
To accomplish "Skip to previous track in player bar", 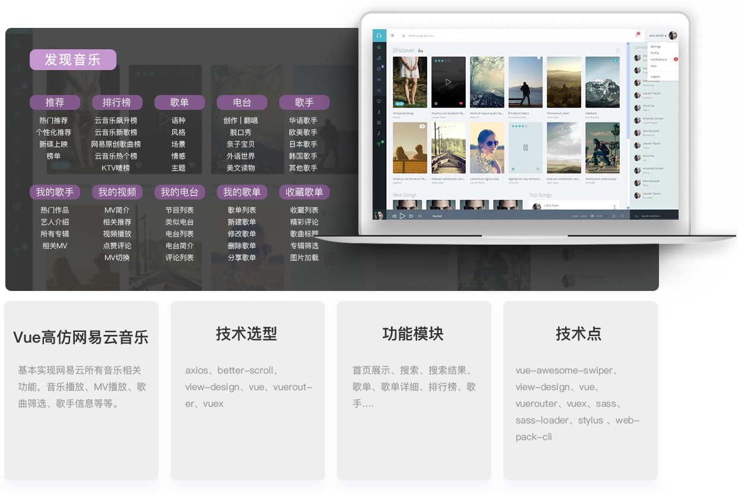I will [393, 216].
